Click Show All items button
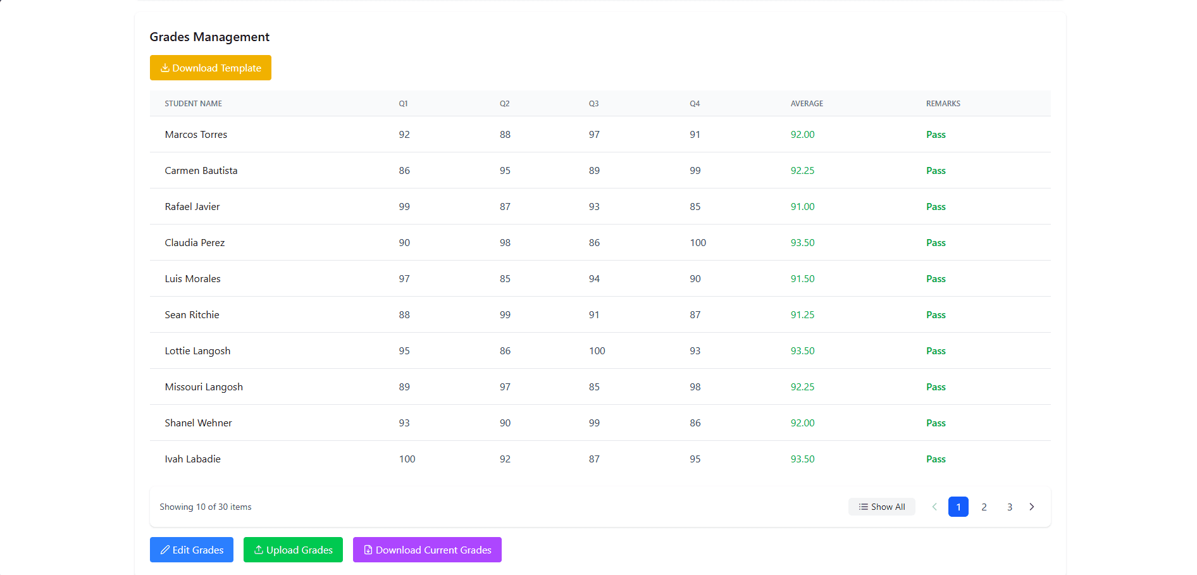Image resolution: width=1197 pixels, height=575 pixels. pyautogui.click(x=881, y=507)
